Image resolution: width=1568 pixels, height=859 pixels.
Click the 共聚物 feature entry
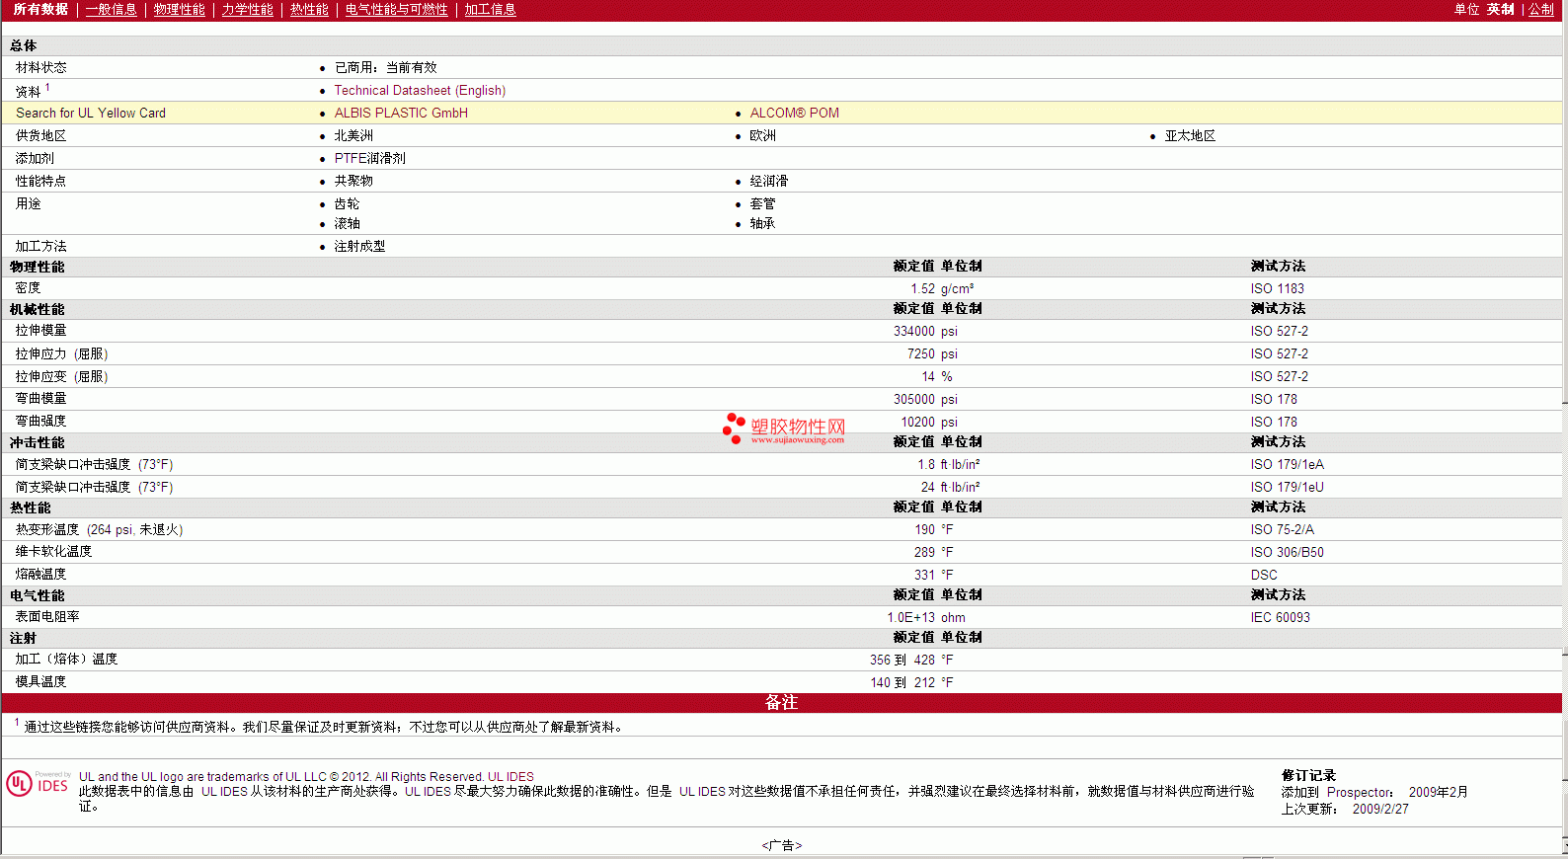tap(353, 181)
